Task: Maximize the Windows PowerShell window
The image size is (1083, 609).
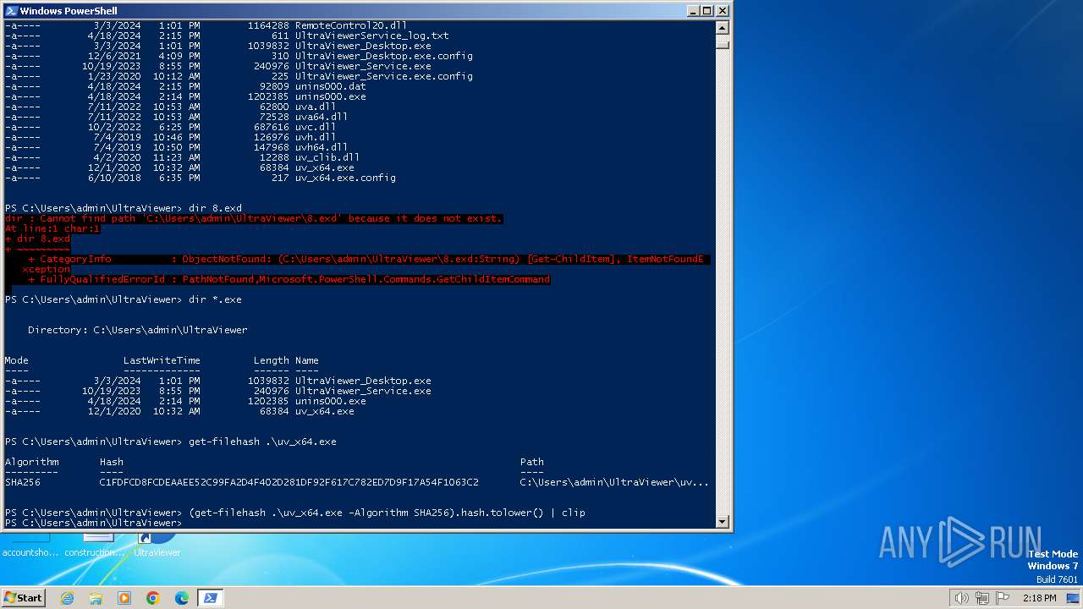Action: pos(707,11)
